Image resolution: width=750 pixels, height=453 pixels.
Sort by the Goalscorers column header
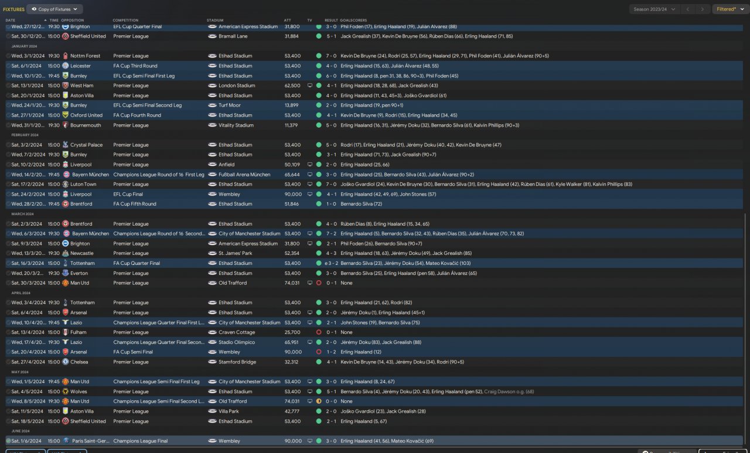click(354, 21)
